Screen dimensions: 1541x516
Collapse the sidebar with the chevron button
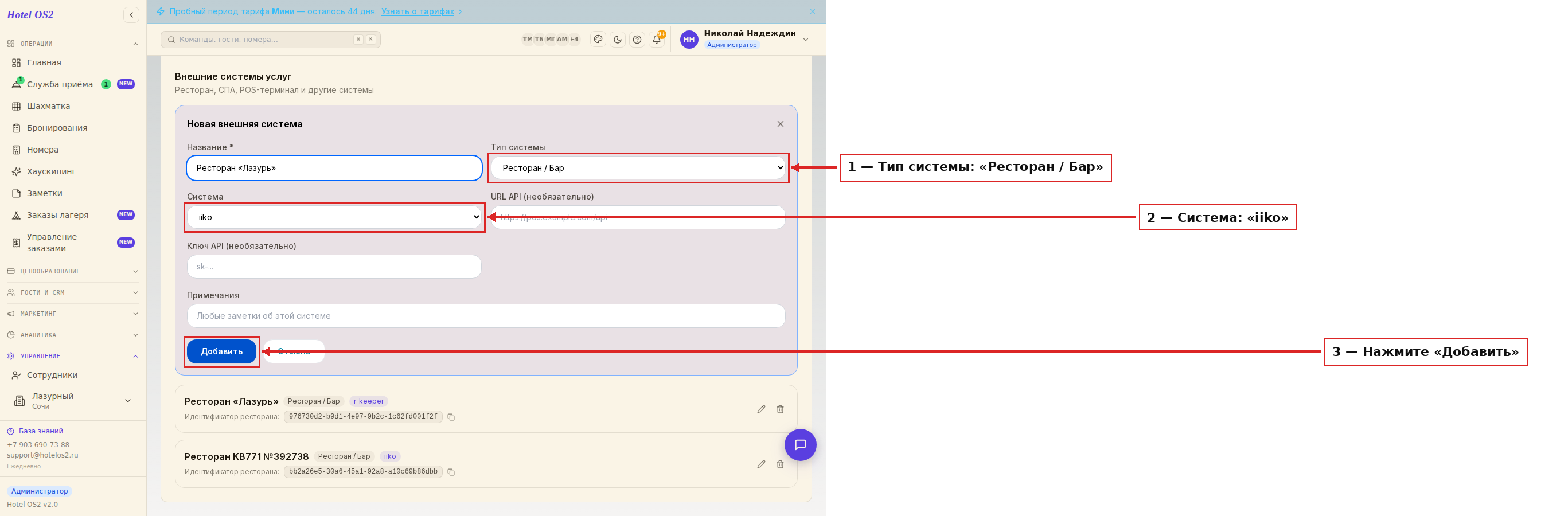point(131,14)
